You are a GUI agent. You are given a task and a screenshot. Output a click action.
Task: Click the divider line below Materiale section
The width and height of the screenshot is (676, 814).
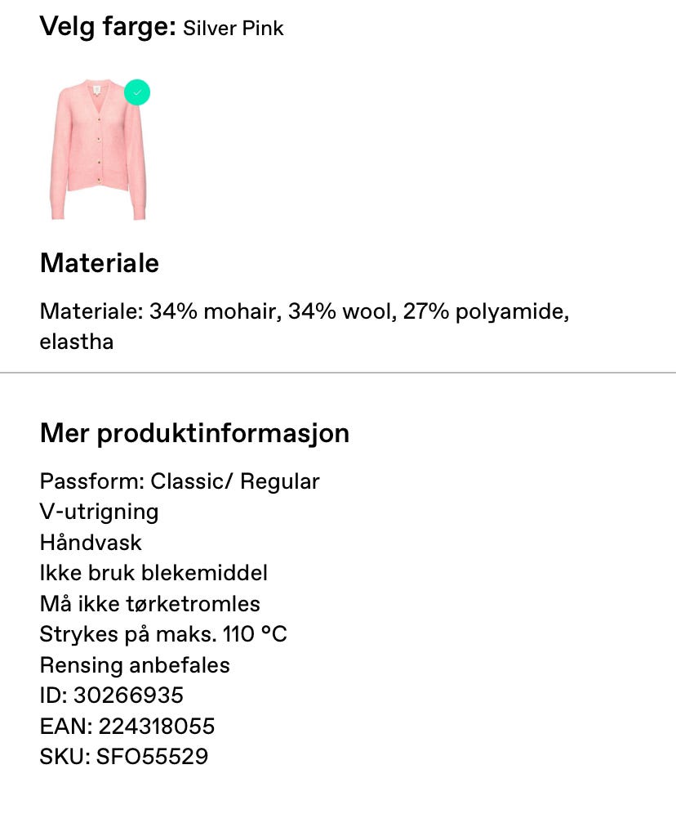338,375
